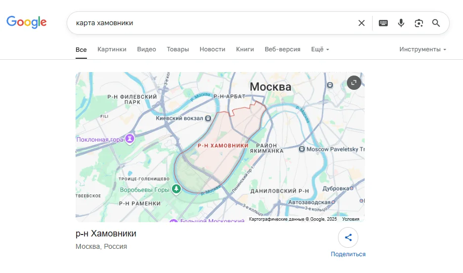Click the Google logo
Image resolution: width=463 pixels, height=273 pixels.
click(27, 22)
